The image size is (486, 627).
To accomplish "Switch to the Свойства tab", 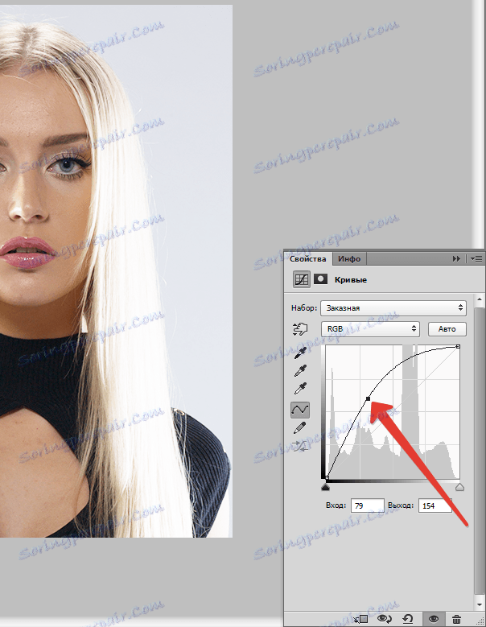I will pos(307,258).
